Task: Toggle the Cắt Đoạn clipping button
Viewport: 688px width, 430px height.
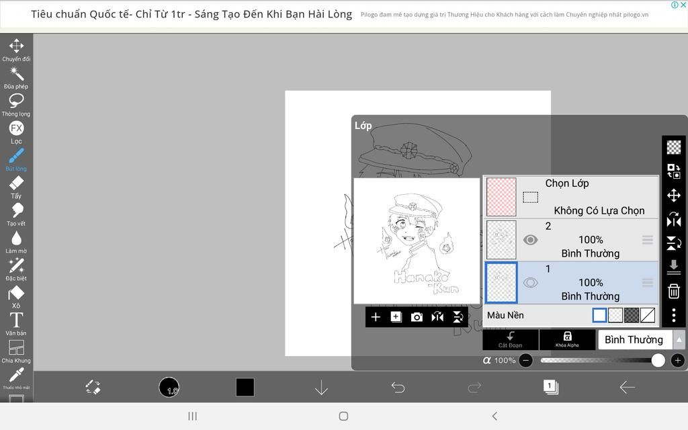Action: 511,339
